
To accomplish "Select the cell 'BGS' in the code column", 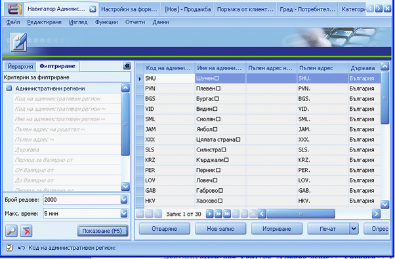I will [169, 99].
